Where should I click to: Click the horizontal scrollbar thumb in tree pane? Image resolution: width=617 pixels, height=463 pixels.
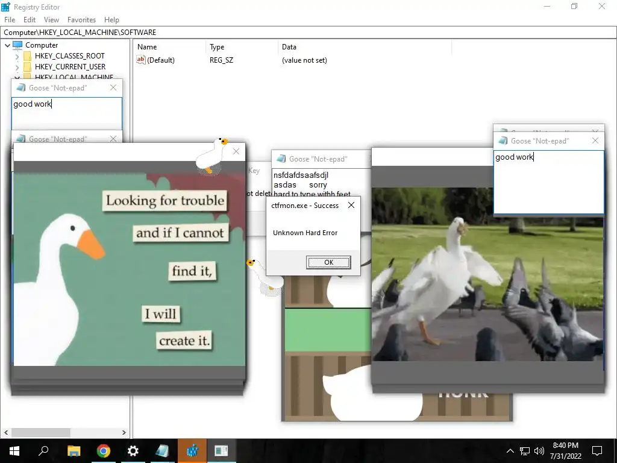coord(40,432)
